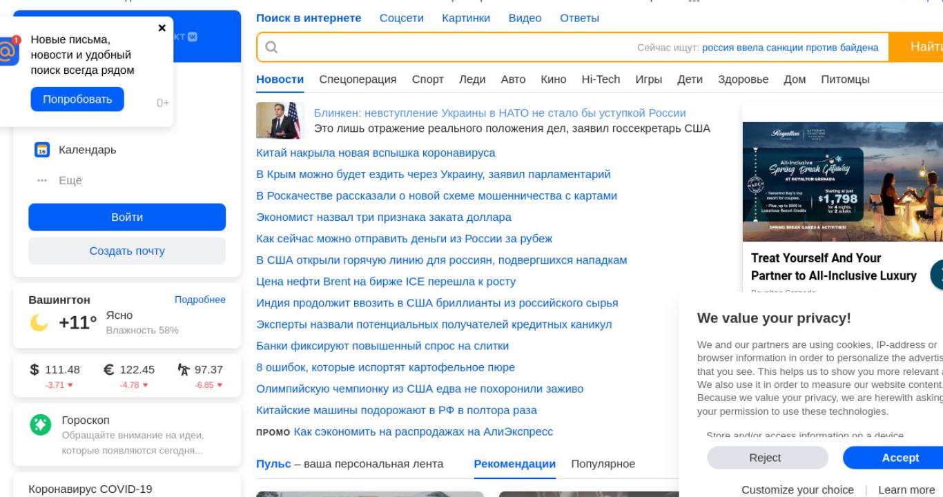This screenshot has height=497, width=943.
Task: Click the Попробовать button
Action: [77, 99]
